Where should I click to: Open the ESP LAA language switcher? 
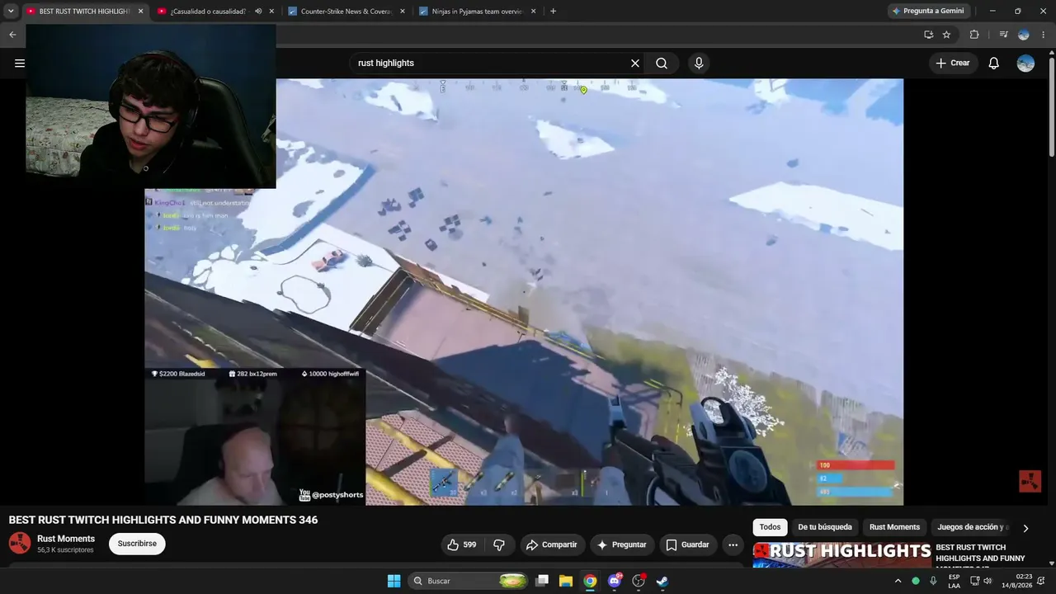[x=954, y=581]
